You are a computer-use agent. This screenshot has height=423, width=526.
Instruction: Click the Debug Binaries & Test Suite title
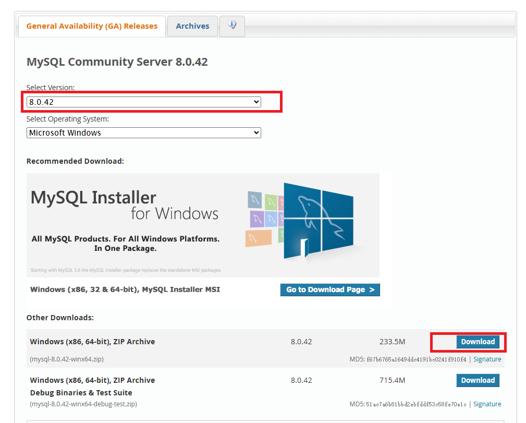point(81,393)
